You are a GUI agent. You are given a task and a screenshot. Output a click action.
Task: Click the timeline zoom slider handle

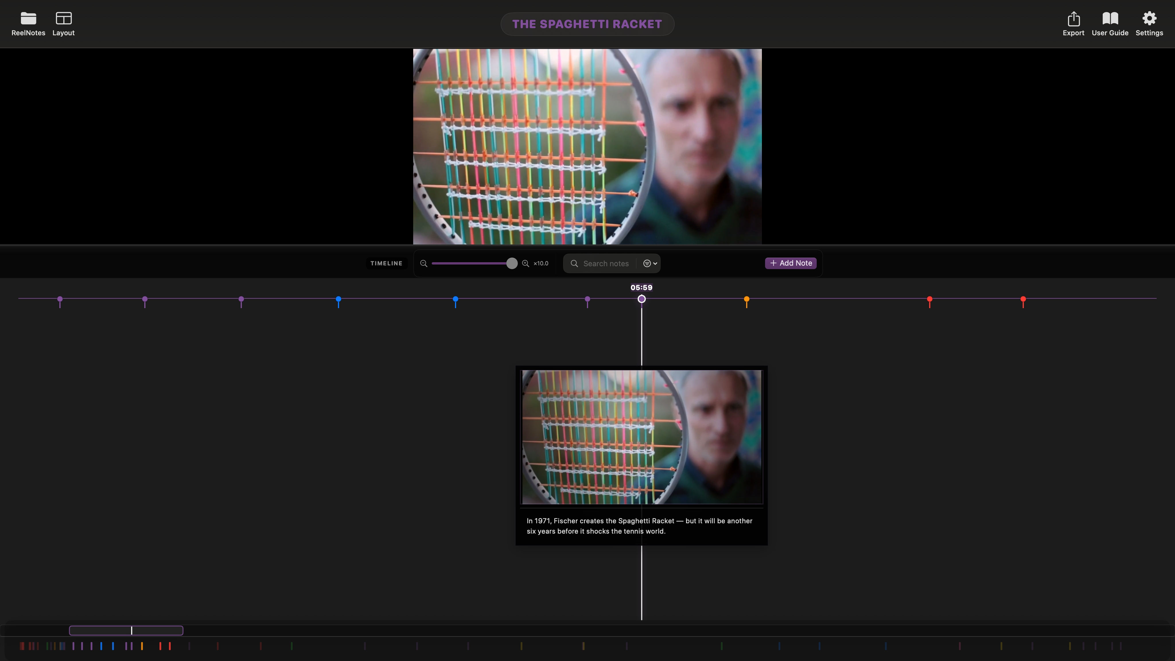(512, 264)
